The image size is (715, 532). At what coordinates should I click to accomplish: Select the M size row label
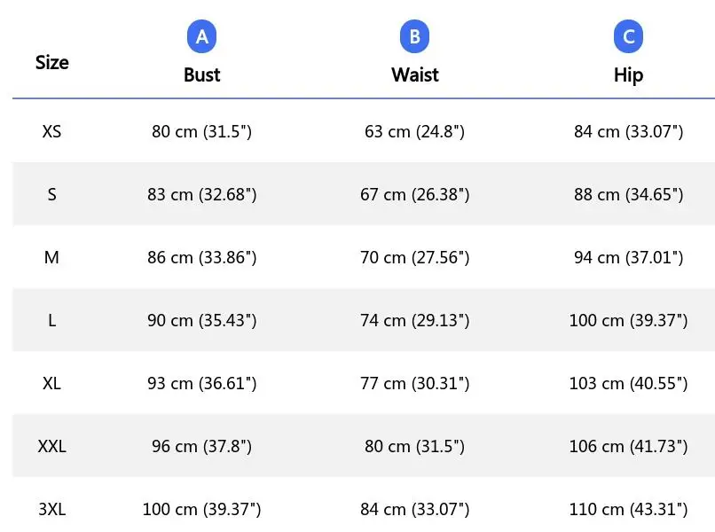coord(52,257)
